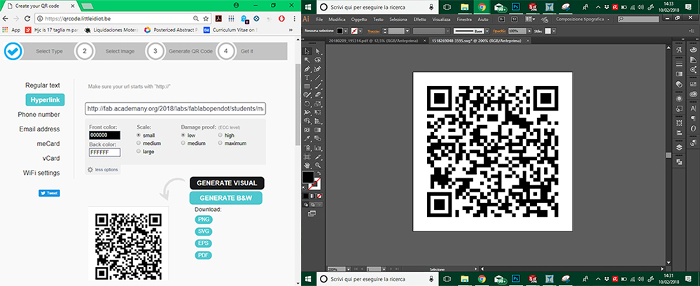Open the Base brush definition dropdown

pyautogui.click(x=487, y=31)
